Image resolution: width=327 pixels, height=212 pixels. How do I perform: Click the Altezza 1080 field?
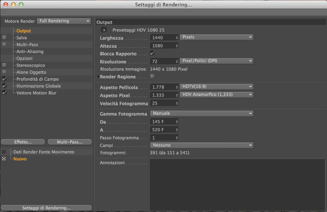tap(163, 46)
